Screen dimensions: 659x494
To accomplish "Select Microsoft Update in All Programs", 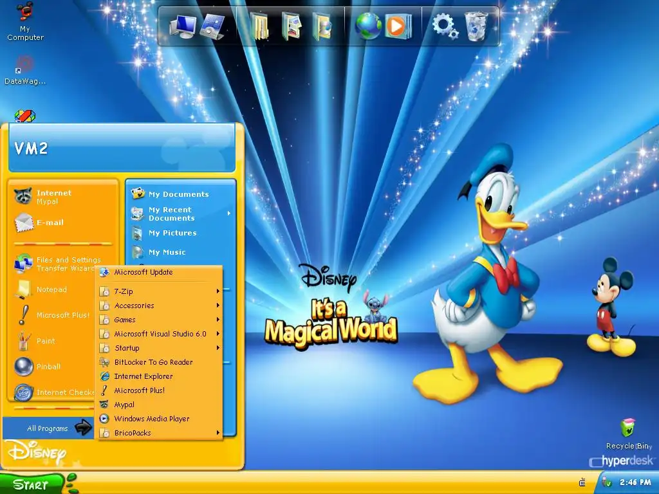I will pyautogui.click(x=160, y=272).
